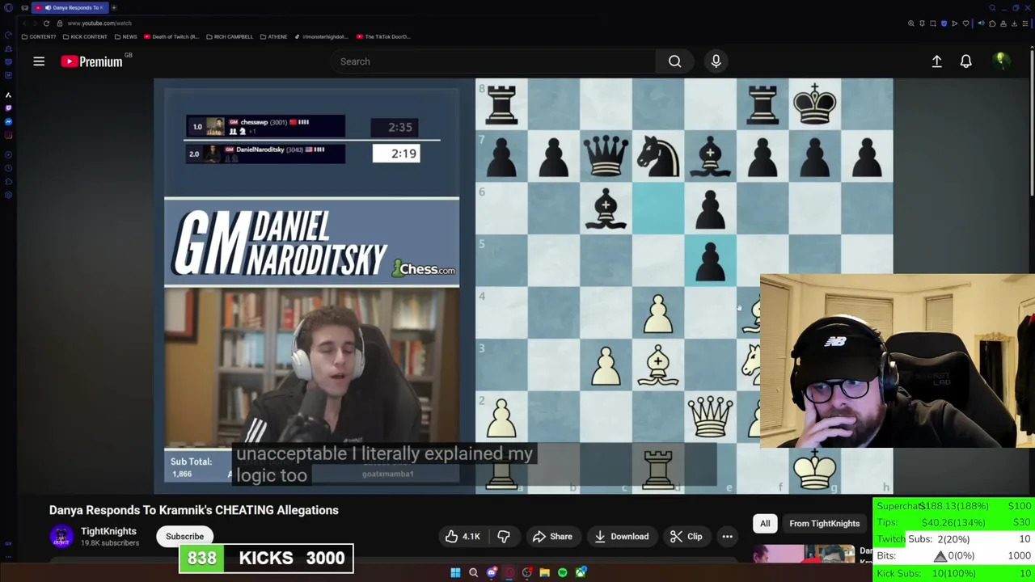Open the browser downloads icon

pyautogui.click(x=1014, y=23)
